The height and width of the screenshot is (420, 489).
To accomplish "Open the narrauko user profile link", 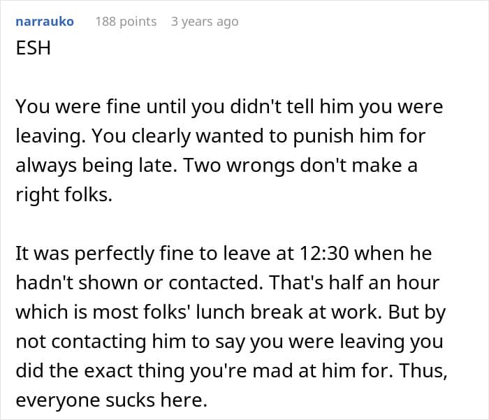I will tap(45, 22).
